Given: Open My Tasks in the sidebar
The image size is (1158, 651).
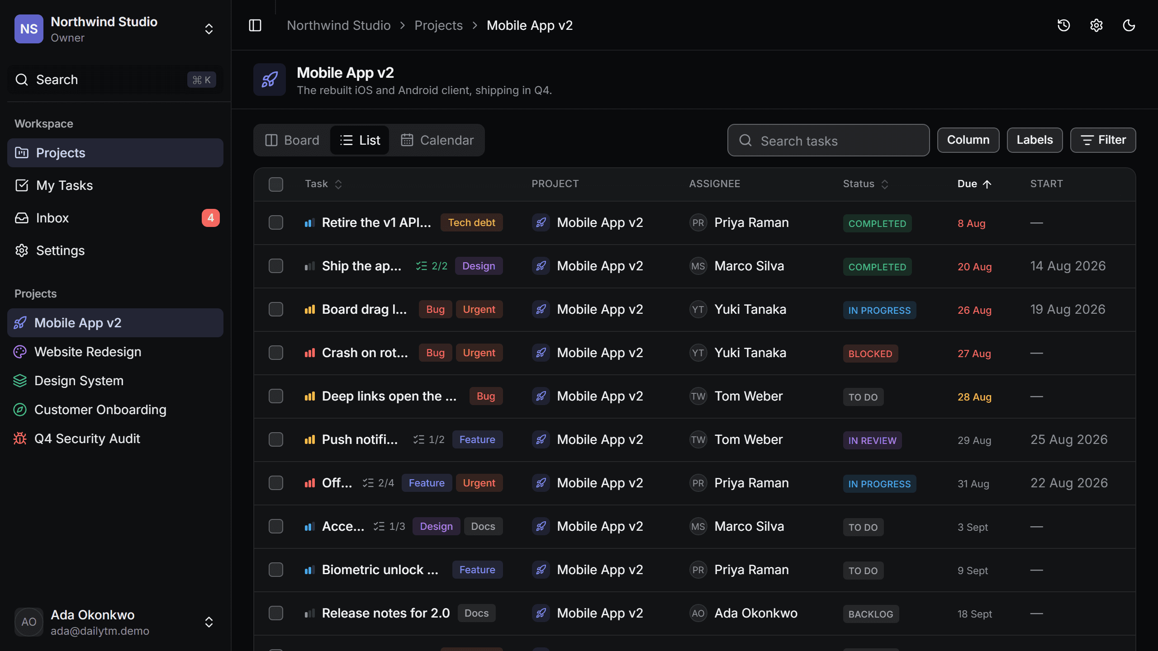Looking at the screenshot, I should (115, 185).
